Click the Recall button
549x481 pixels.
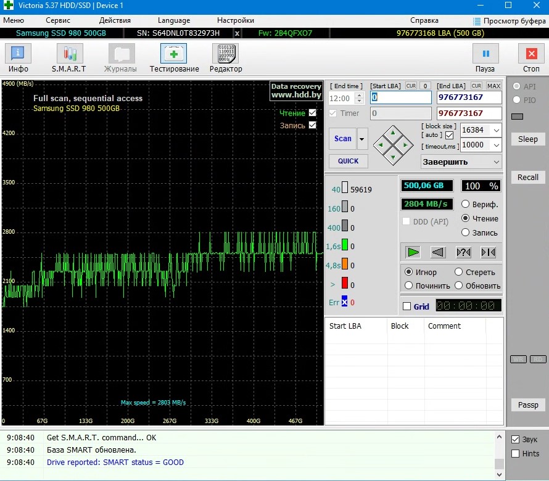[x=527, y=177]
